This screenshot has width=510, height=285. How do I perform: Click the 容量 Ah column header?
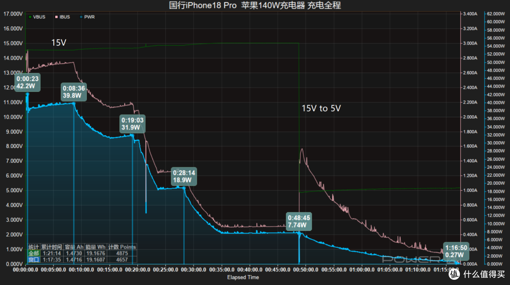click(74, 247)
